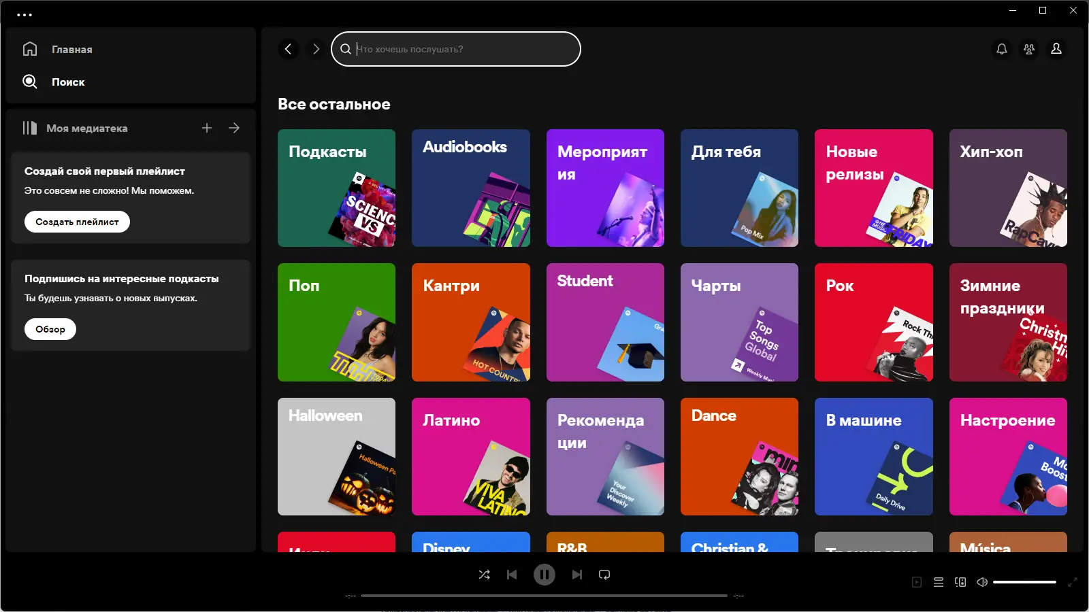Minimize the Spotify window

(1013, 10)
